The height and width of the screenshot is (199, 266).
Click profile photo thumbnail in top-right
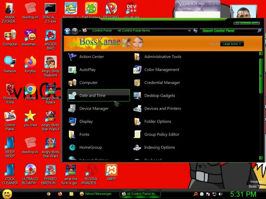[x=244, y=11]
